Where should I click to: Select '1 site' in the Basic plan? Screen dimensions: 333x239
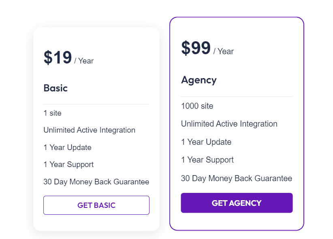52,113
